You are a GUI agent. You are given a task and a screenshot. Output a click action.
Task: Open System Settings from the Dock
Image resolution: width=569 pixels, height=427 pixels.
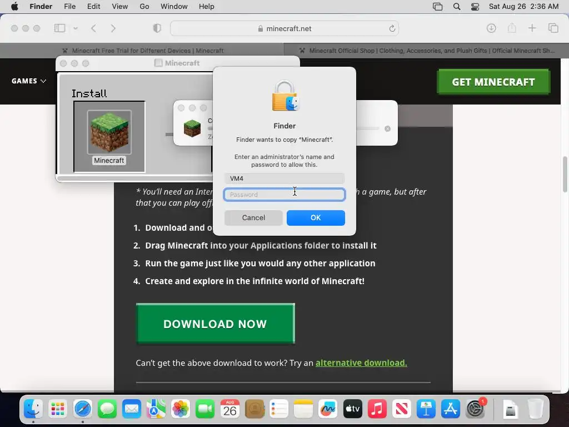tap(475, 409)
